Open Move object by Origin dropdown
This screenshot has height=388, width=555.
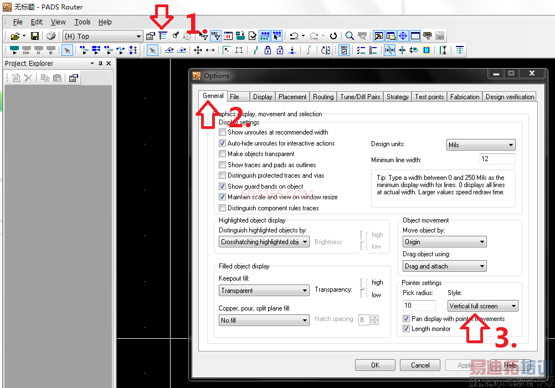coord(445,242)
